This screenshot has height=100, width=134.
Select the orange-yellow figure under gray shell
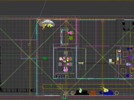[44, 27]
